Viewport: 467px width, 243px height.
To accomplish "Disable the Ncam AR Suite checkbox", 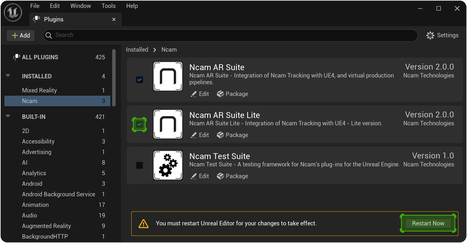I will 140,80.
